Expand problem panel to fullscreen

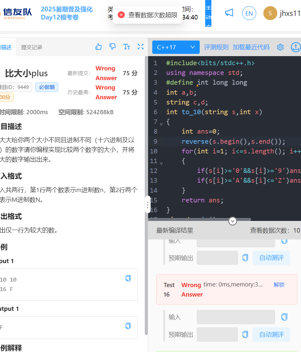pos(141,47)
